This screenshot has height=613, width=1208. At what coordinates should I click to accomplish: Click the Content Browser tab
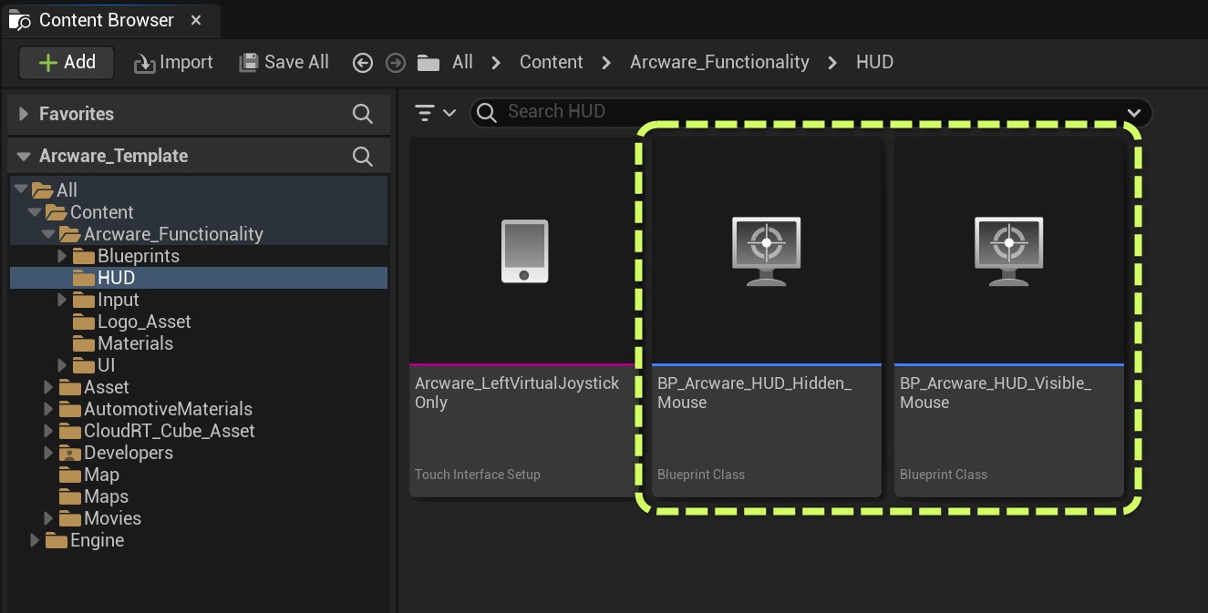[105, 20]
